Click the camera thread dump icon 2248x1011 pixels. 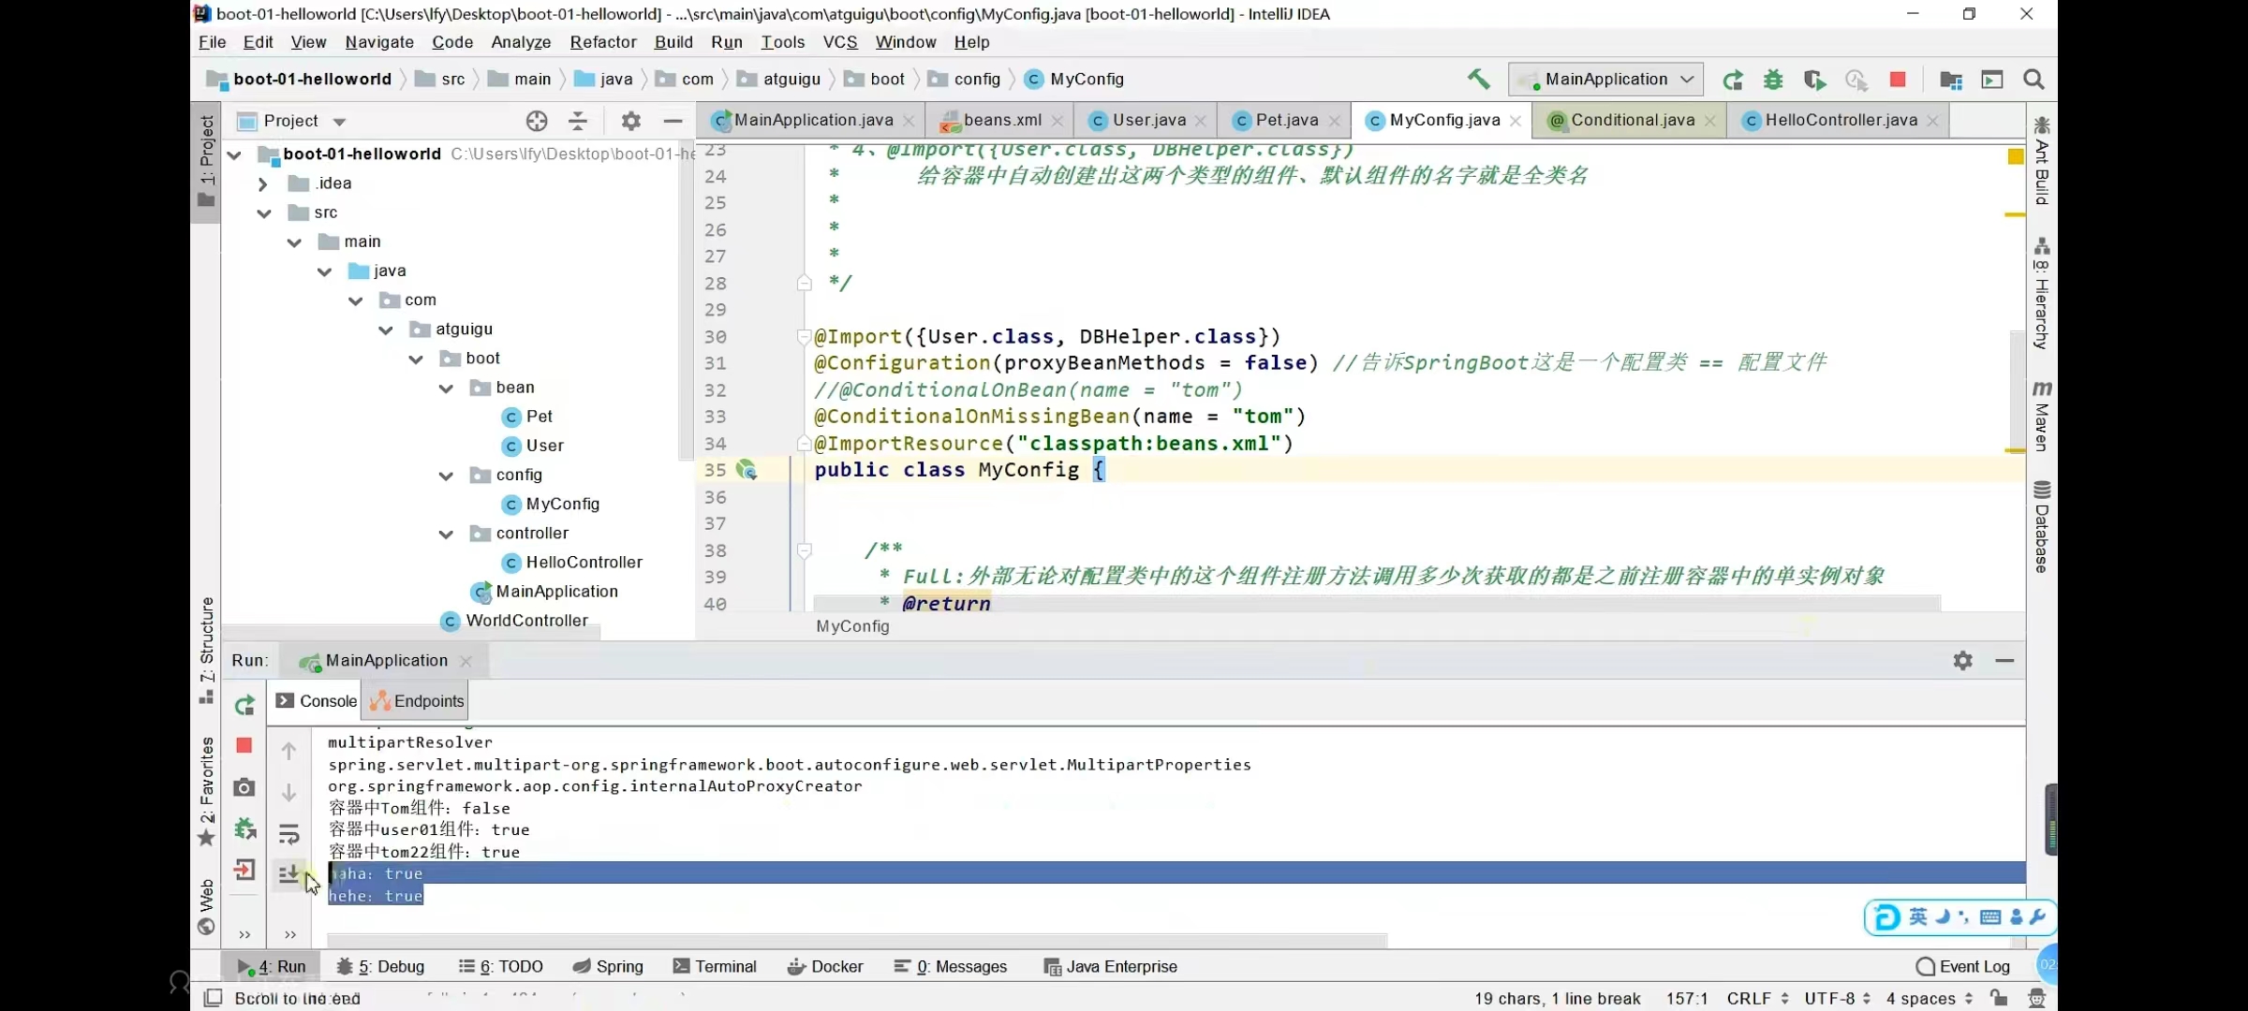244,787
